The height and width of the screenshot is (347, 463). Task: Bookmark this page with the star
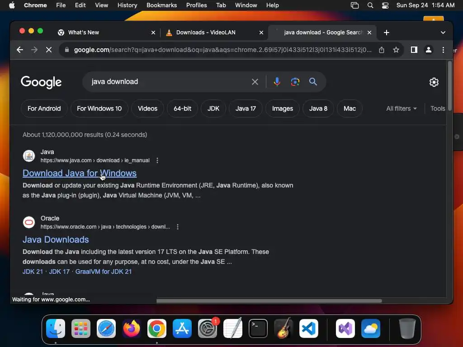pos(396,50)
